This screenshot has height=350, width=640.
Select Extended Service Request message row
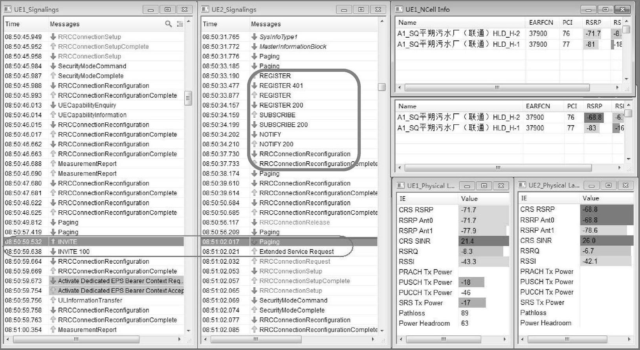coord(290,252)
